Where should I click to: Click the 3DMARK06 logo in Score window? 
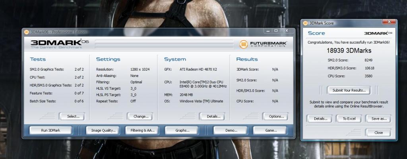pos(378,33)
